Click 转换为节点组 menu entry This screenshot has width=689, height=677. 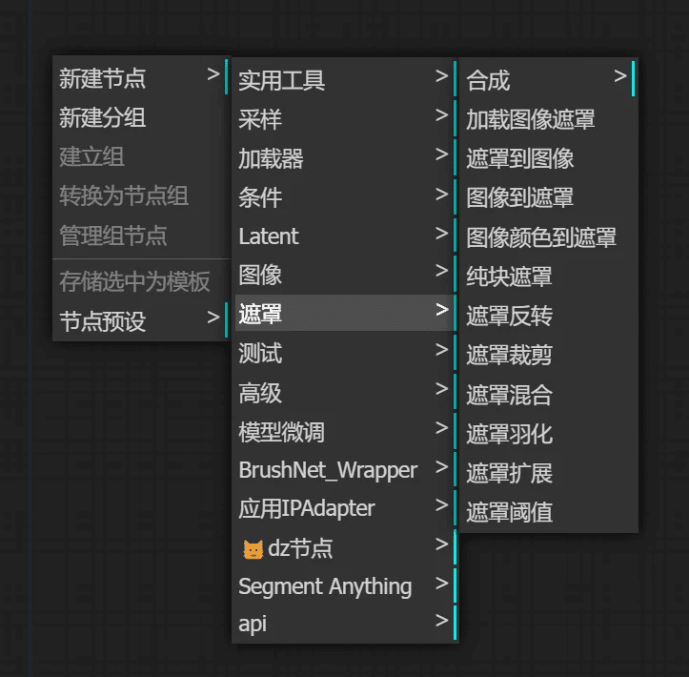[x=141, y=195]
